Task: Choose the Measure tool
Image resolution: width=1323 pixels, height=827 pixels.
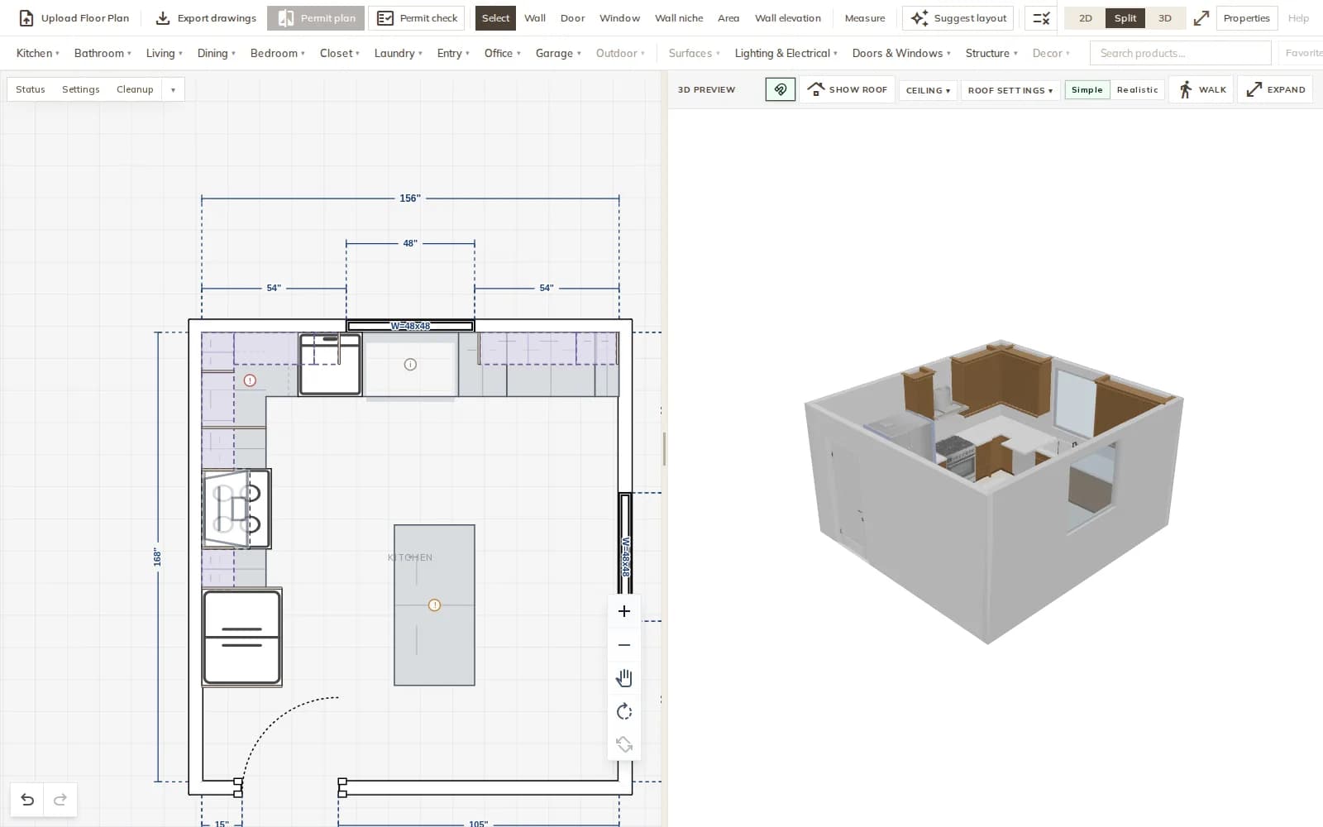Action: point(865,18)
